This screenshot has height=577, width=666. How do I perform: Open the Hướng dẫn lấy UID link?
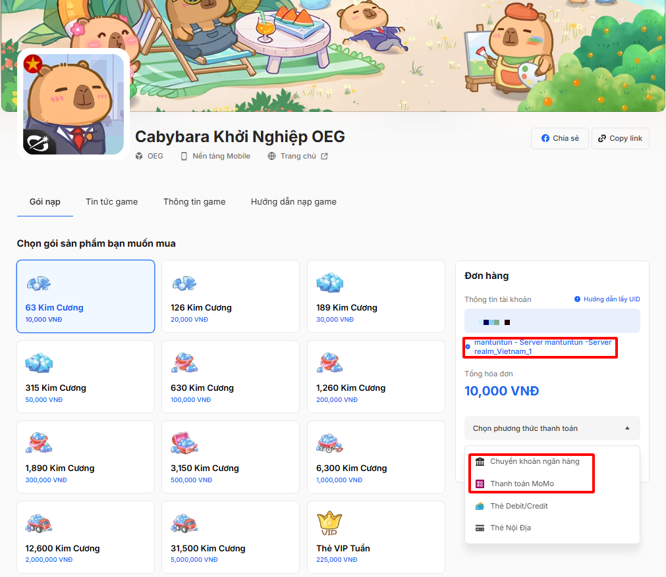coord(611,299)
